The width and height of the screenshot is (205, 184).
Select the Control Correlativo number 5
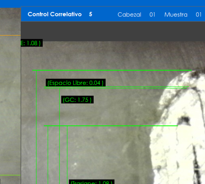pos(90,14)
